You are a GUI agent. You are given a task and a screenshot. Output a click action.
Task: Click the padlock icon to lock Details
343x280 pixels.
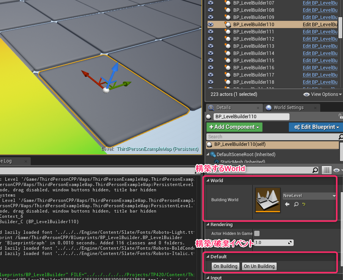(341, 116)
